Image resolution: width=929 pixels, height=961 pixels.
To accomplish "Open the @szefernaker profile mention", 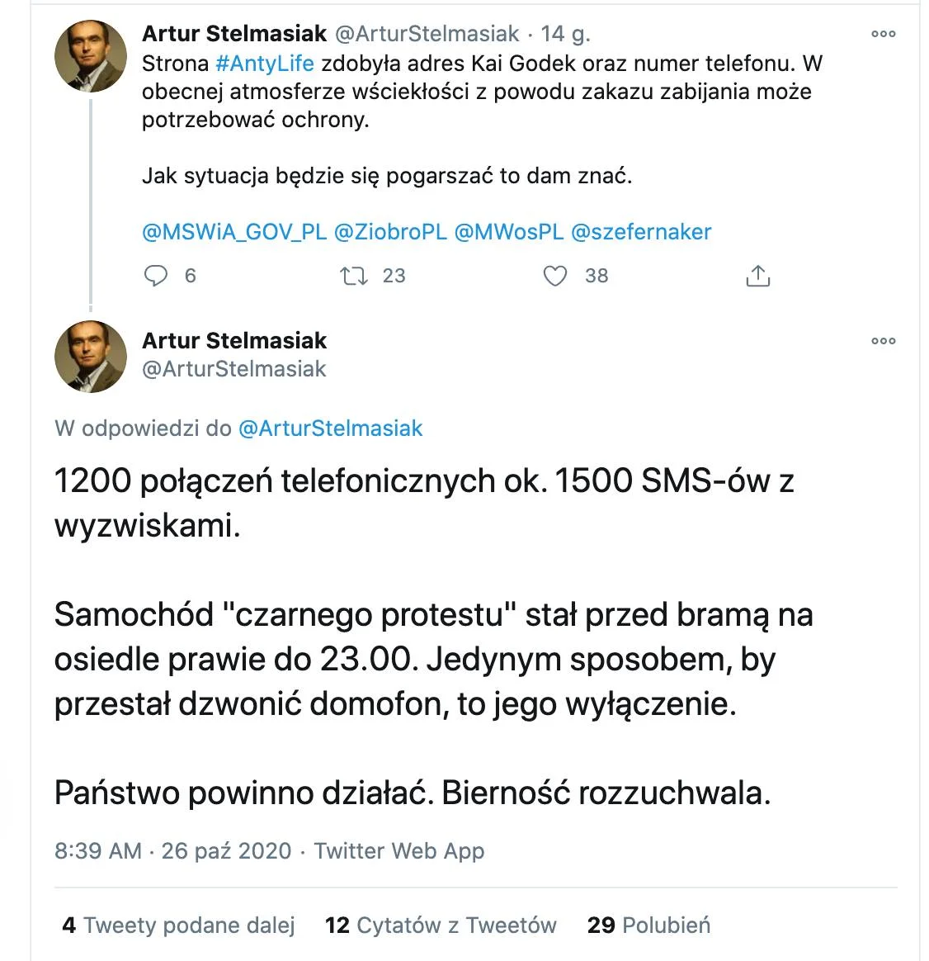I will pos(641,232).
